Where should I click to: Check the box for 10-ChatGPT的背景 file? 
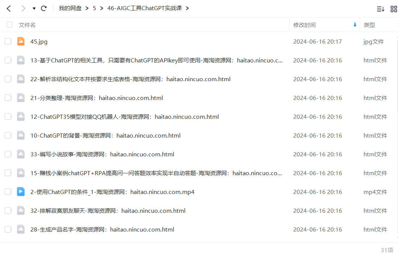coord(8,135)
